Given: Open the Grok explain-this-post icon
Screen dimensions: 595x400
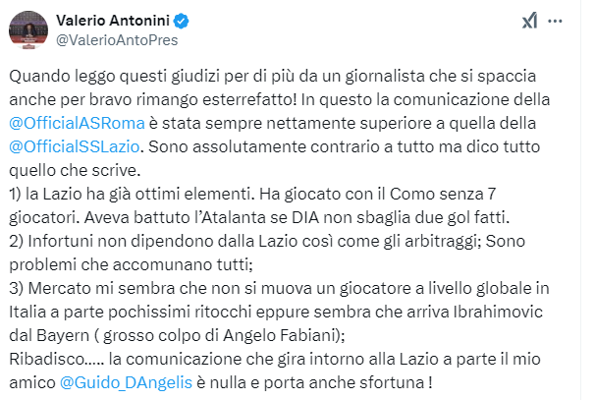Looking at the screenshot, I should tap(530, 21).
